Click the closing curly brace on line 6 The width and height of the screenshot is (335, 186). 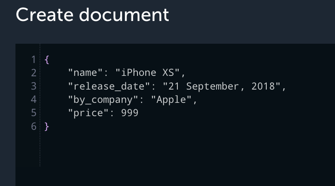47,126
